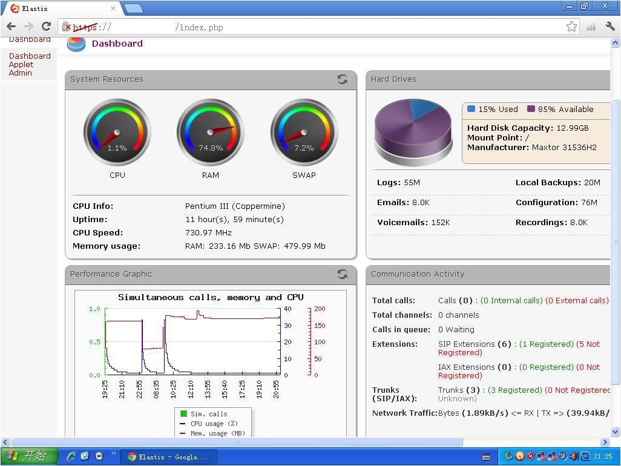Click the Local Backups: 20M entry
The image size is (621, 466).
coord(557,183)
